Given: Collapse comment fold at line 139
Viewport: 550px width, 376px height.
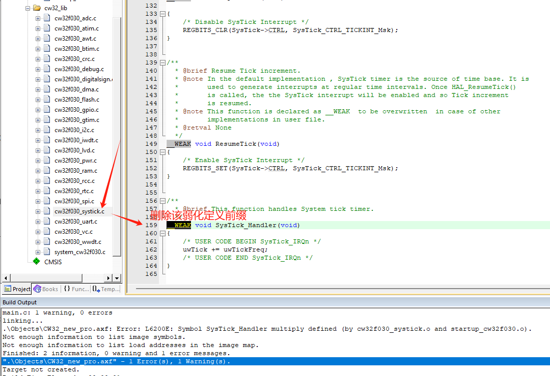Looking at the screenshot, I should pos(162,62).
